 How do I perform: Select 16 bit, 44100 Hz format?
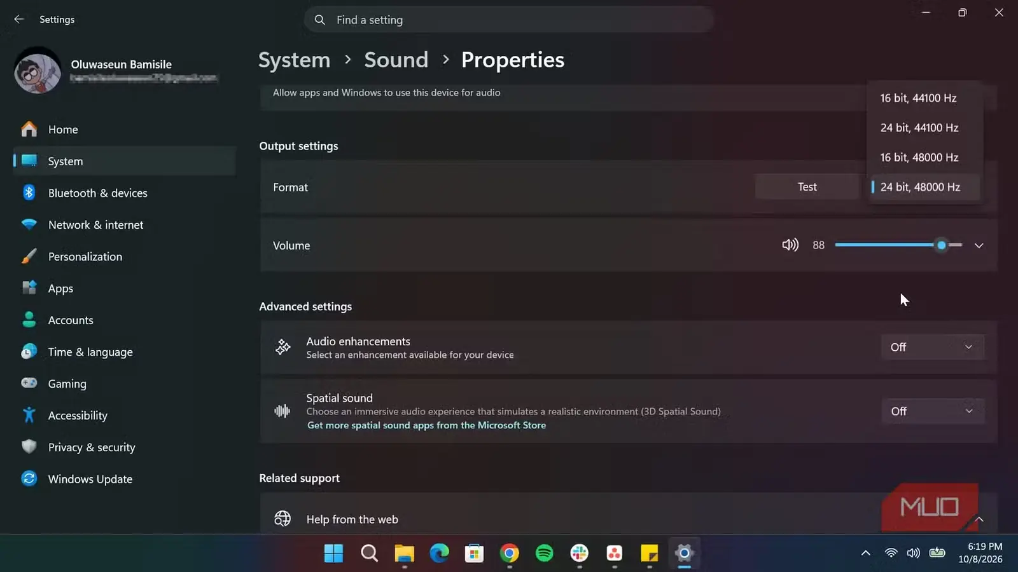924,98
